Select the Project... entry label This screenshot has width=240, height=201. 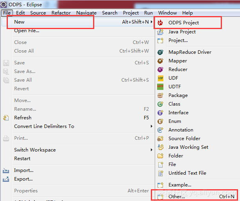[178, 40]
